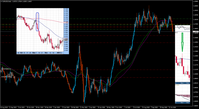Image resolution: width=199 pixels, height=109 pixels.
Task: Select the blue rounded rectangle highlight
Action: coord(37,22)
